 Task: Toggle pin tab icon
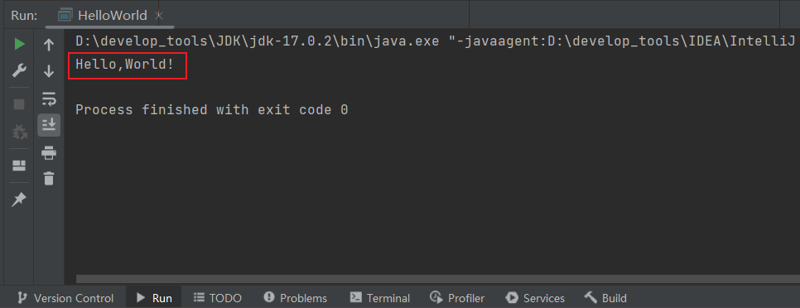(19, 200)
